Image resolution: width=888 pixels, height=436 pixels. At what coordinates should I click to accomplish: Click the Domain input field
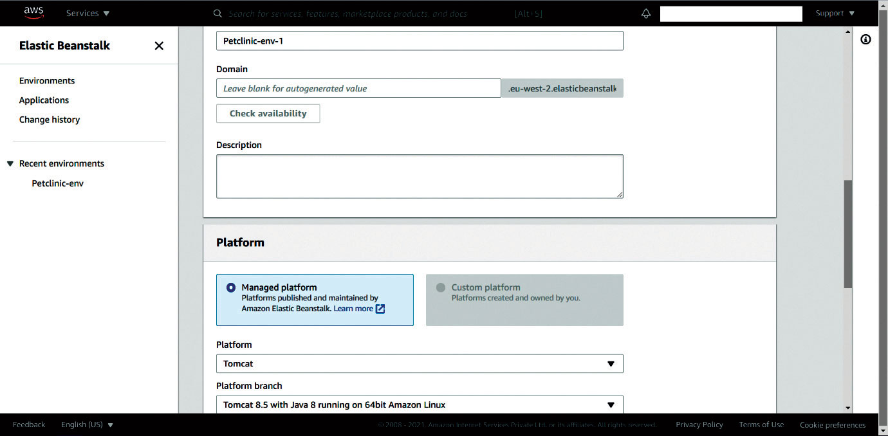pyautogui.click(x=358, y=89)
